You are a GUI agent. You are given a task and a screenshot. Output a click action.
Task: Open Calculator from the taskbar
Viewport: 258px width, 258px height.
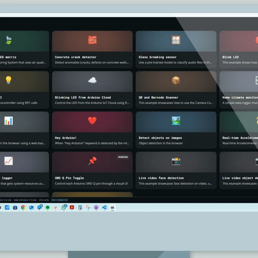[x=80, y=207]
